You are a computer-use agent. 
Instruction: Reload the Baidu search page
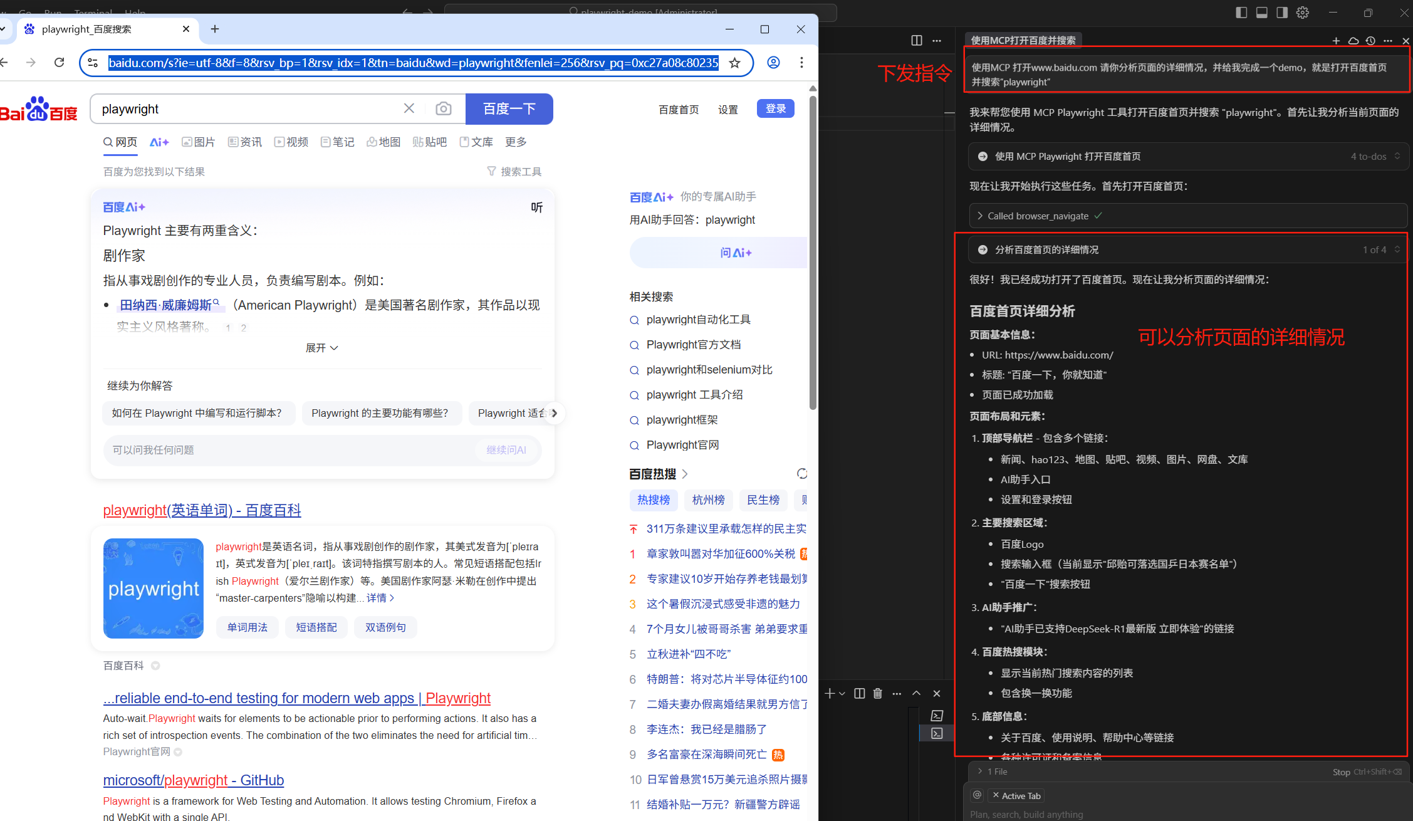coord(60,63)
